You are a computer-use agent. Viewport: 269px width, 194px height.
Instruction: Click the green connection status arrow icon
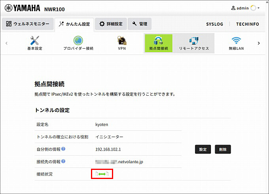(x=102, y=174)
